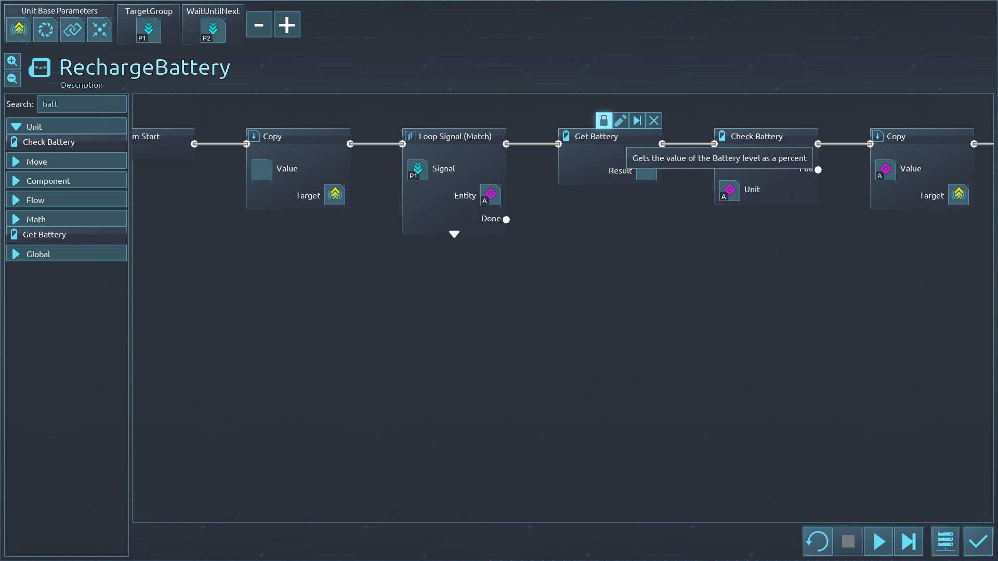The width and height of the screenshot is (998, 561).
Task: Click the plus button to add parameter
Action: point(287,25)
